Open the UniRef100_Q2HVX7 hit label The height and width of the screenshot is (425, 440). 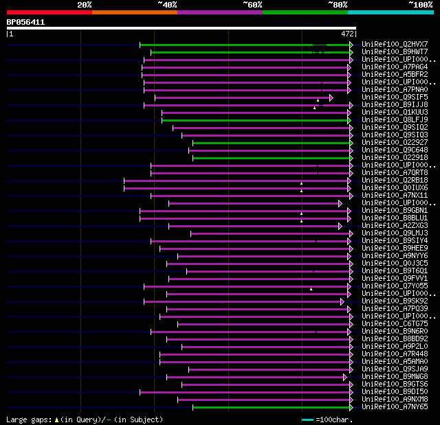tap(395, 44)
